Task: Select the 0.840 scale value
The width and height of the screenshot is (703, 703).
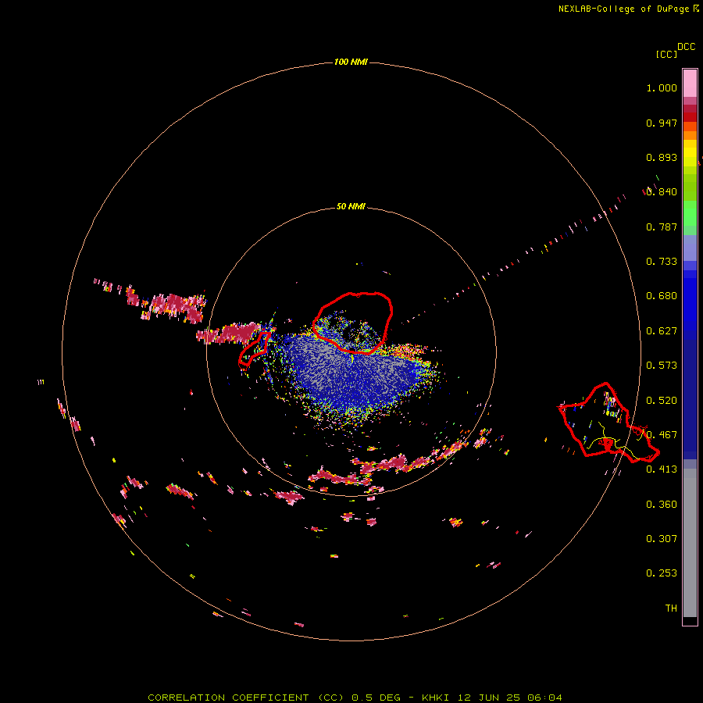Action: point(662,192)
